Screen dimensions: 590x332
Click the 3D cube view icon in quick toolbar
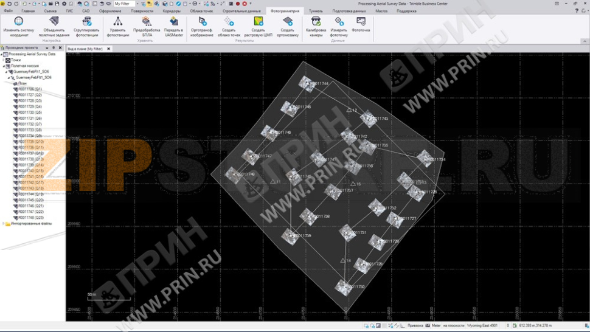pyautogui.click(x=102, y=4)
